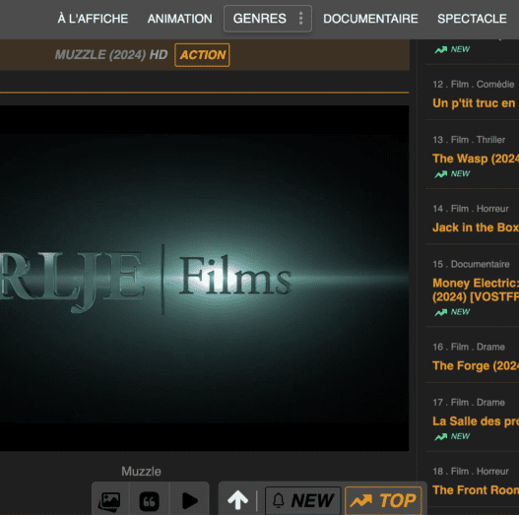Viewport: 519px width, 515px height.
Task: Click the '14 . Film . Horreur' label
Action: tap(471, 209)
